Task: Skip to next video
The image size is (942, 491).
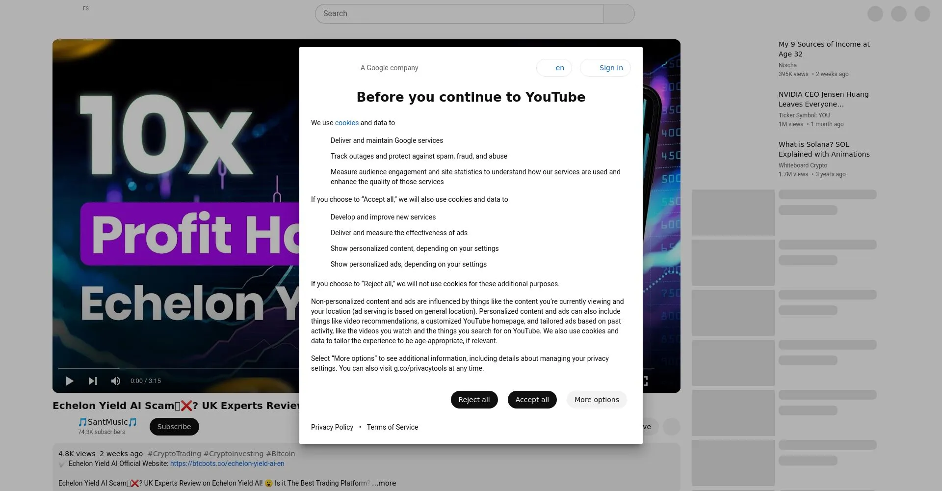Action: click(92, 381)
